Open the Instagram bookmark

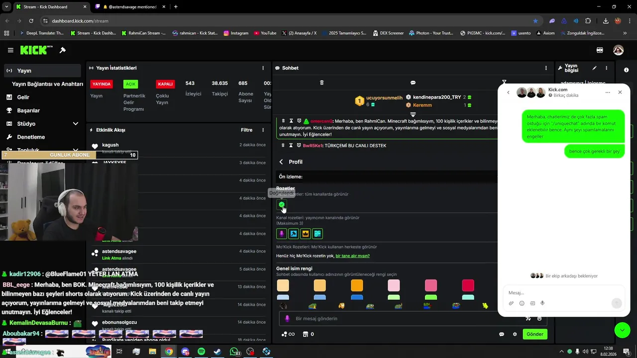(x=236, y=33)
